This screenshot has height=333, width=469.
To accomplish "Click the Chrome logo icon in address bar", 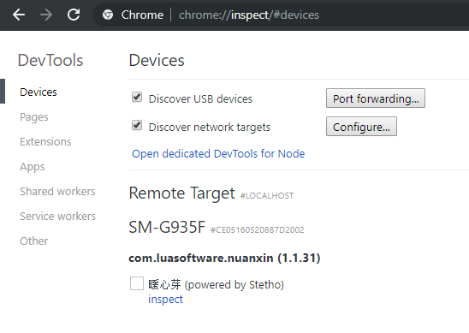I will (108, 15).
